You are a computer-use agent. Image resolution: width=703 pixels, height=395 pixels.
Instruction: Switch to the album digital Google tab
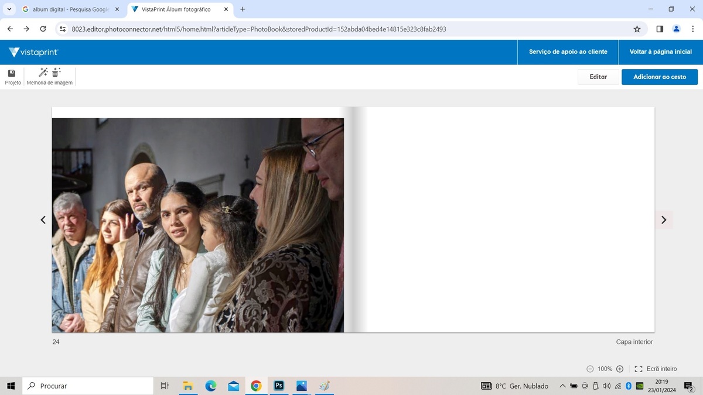[x=70, y=9]
